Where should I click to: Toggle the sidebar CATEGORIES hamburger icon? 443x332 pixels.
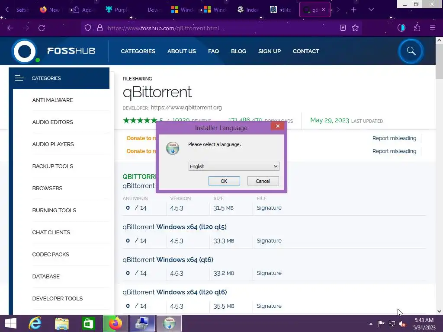20,78
